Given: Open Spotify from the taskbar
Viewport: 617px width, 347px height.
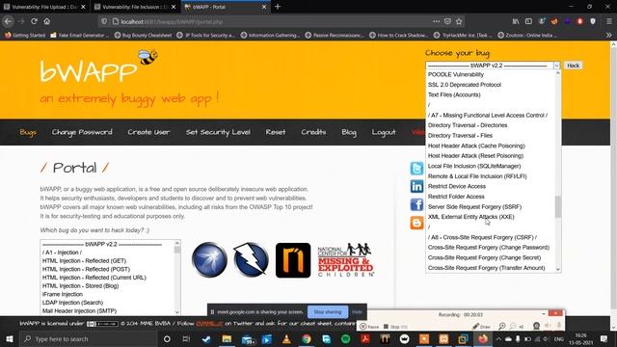Looking at the screenshot, I should pos(345,338).
